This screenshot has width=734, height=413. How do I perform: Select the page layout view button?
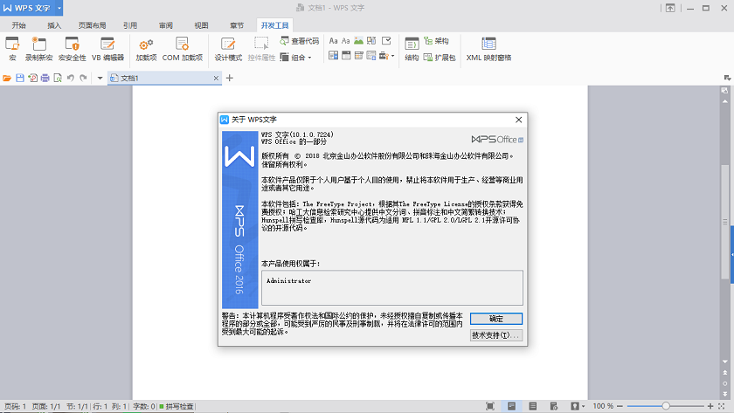pos(511,406)
